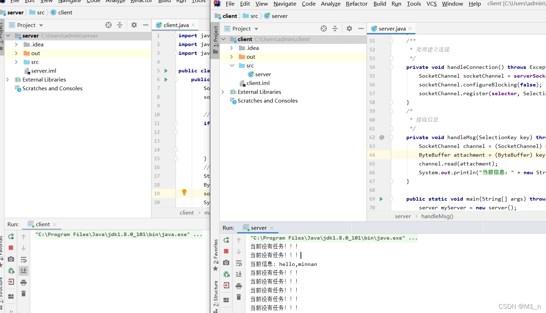Image resolution: width=546 pixels, height=313 pixels.
Task: Close the server.java editor tab
Action: 410,28
